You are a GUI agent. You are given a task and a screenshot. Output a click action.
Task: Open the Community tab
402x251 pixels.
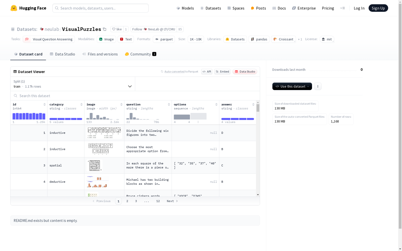140,54
